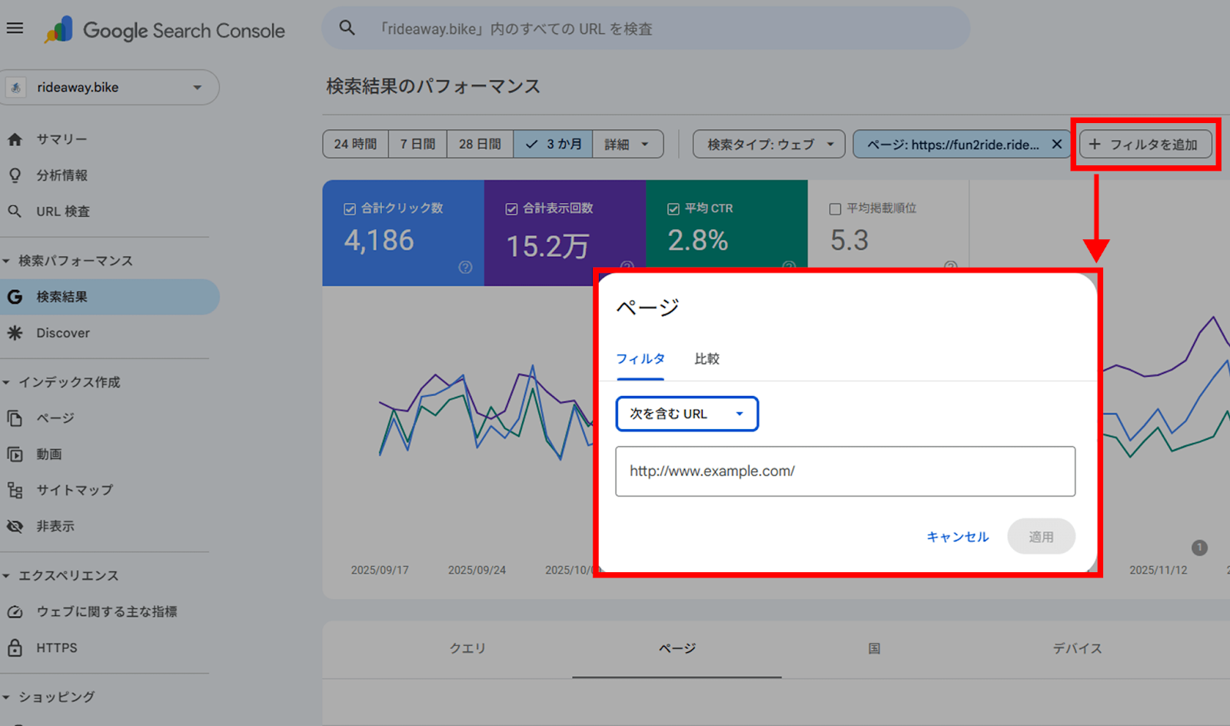Screen dimensions: 1230x726
Task: Disable the 平均 CTR metric
Action: point(673,208)
